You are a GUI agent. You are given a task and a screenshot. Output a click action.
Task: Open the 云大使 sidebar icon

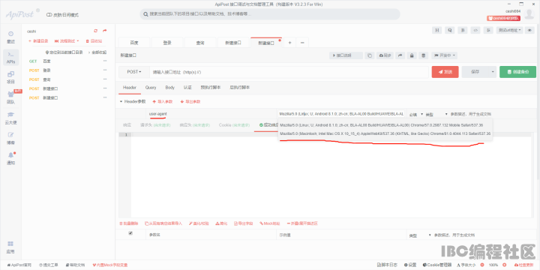pyautogui.click(x=10, y=118)
